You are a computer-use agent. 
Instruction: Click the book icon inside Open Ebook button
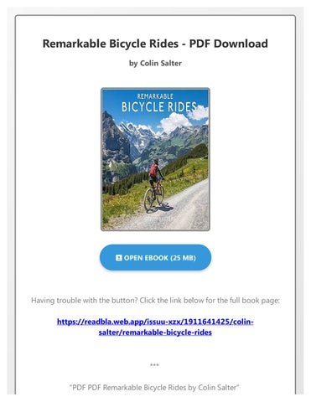pos(119,258)
